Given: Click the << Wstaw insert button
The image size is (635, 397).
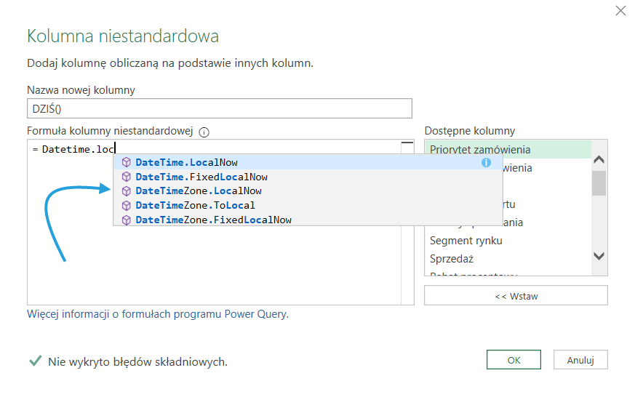Looking at the screenshot, I should [516, 296].
